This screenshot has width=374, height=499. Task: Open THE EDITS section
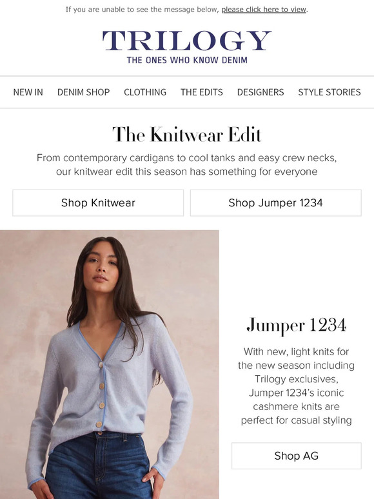pos(202,92)
